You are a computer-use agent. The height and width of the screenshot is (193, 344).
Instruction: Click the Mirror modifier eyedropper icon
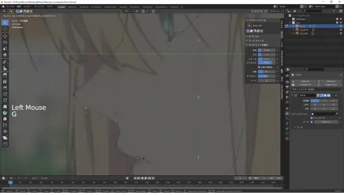pos(337,114)
